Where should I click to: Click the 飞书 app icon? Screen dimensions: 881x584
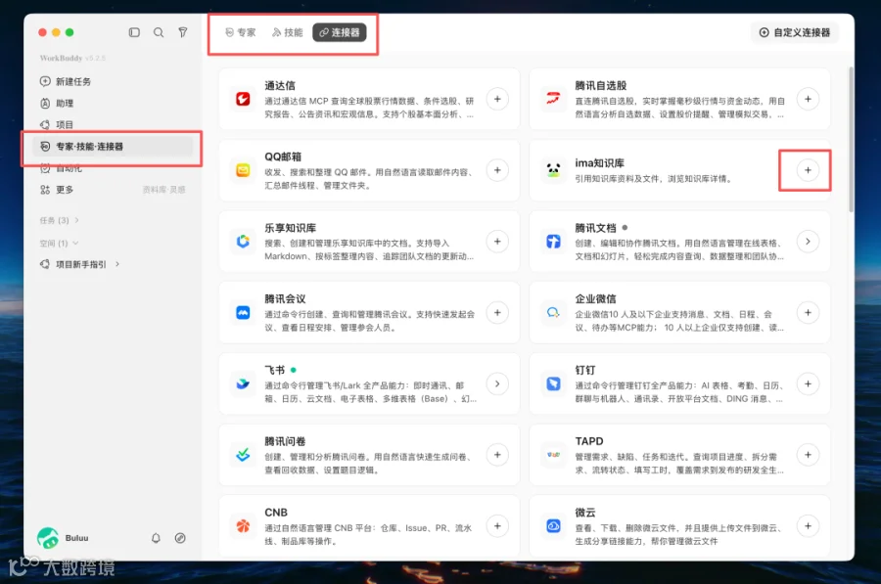pyautogui.click(x=243, y=384)
